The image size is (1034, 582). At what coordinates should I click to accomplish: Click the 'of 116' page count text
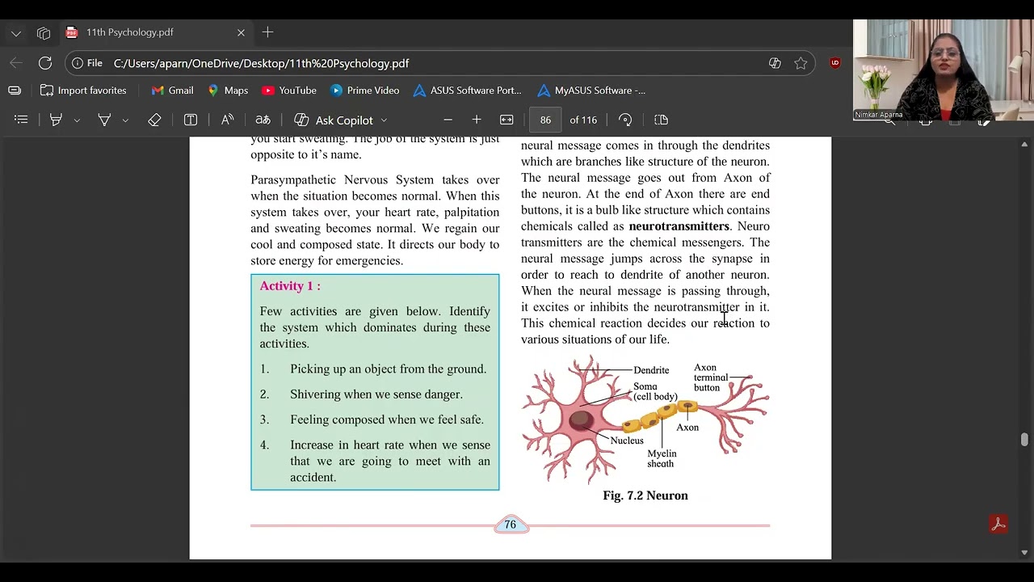pos(583,120)
